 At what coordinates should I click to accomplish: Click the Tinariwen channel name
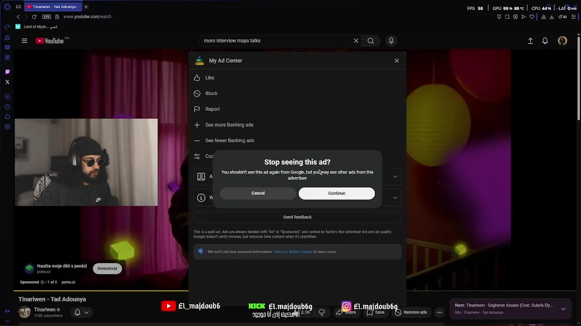click(x=44, y=310)
